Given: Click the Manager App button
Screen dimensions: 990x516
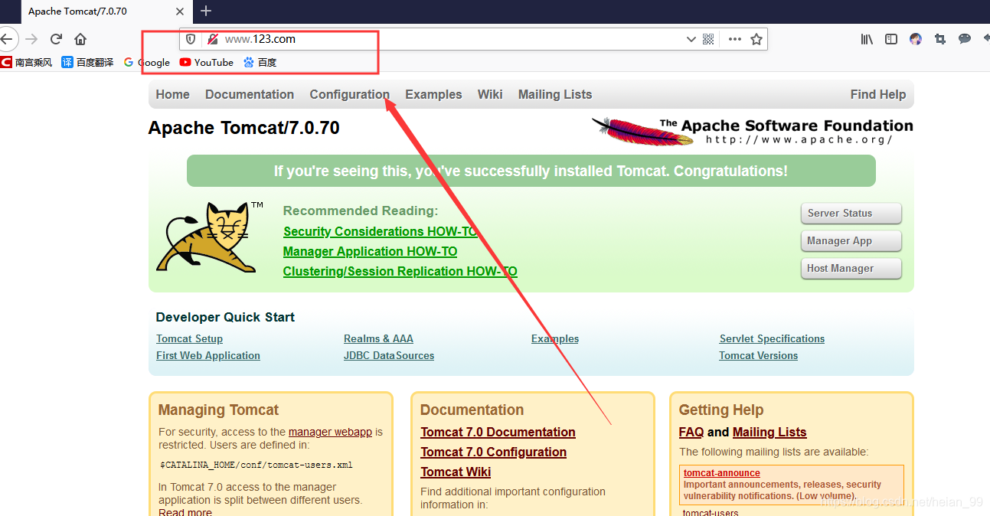Looking at the screenshot, I should 851,241.
